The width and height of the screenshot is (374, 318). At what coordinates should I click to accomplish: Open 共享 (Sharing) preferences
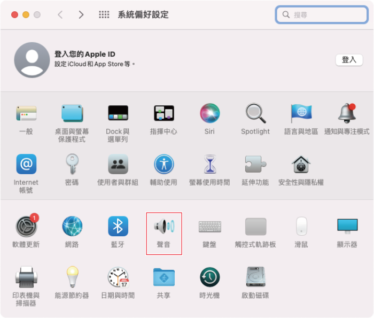point(164,277)
